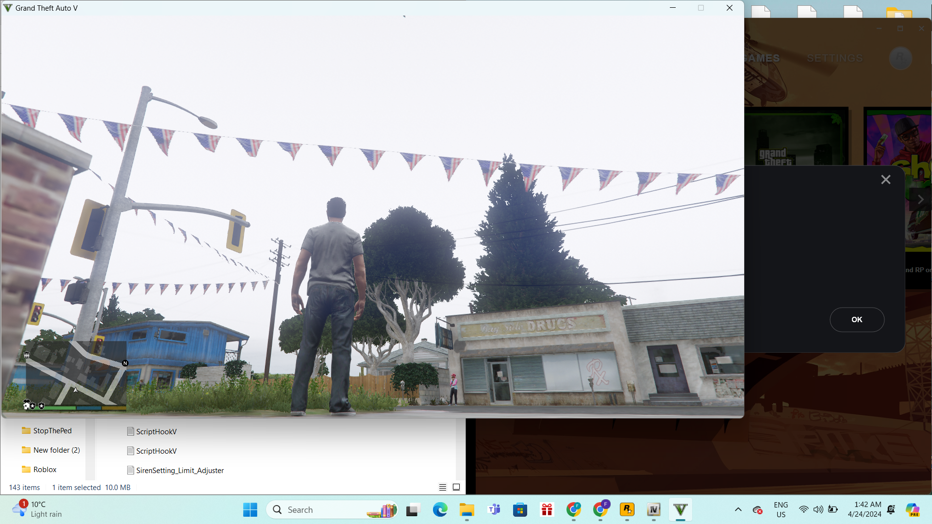This screenshot has height=524, width=932.
Task: Click the OK button in the dialog
Action: 857,320
